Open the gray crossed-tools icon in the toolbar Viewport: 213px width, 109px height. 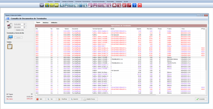(x=42, y=5)
